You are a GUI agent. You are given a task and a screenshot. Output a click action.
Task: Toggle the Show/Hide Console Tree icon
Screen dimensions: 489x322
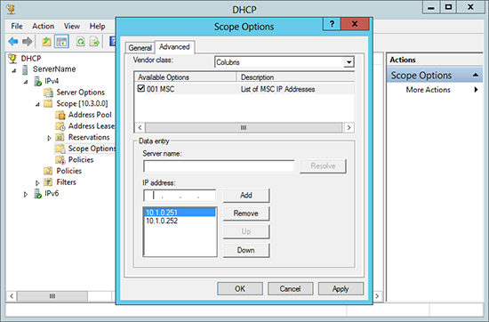[61, 42]
